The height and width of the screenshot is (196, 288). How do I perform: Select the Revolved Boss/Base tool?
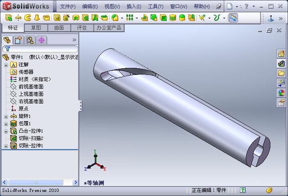coord(18,18)
